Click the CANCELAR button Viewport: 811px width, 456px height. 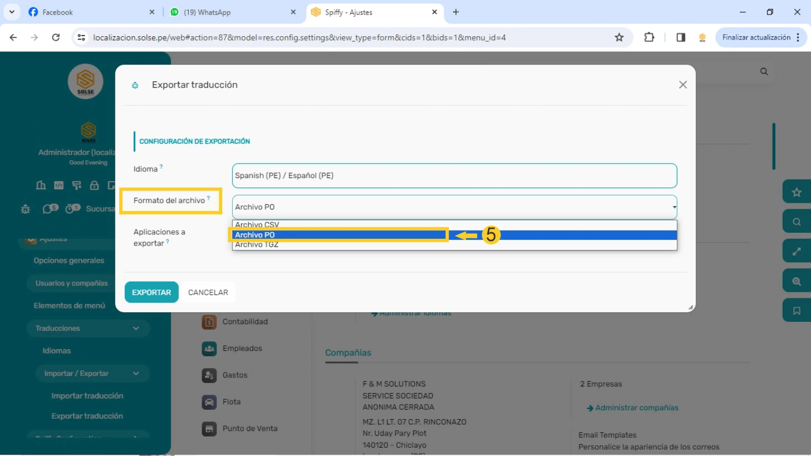point(208,292)
